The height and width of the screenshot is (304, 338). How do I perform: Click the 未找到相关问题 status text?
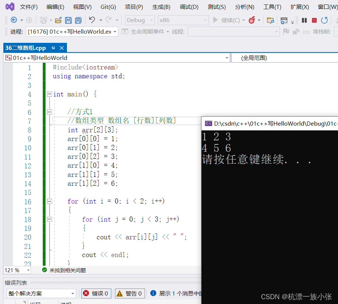(x=68, y=270)
